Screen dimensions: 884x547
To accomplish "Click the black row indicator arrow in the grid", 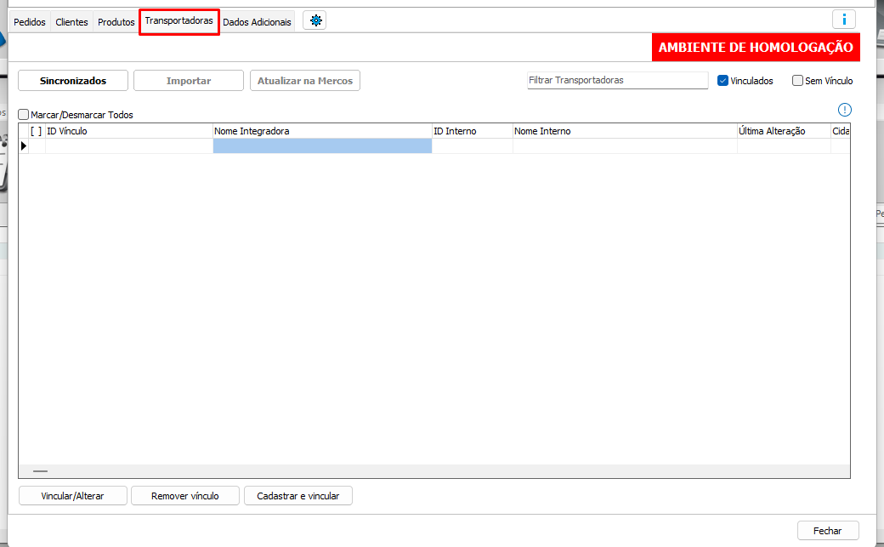I will click(x=24, y=146).
